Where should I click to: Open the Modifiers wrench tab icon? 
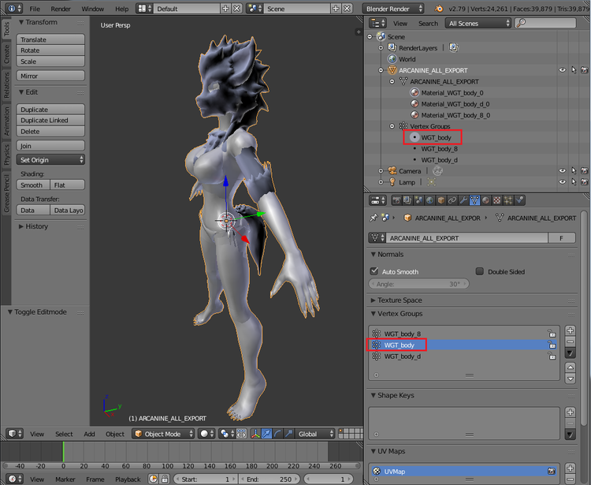click(463, 200)
